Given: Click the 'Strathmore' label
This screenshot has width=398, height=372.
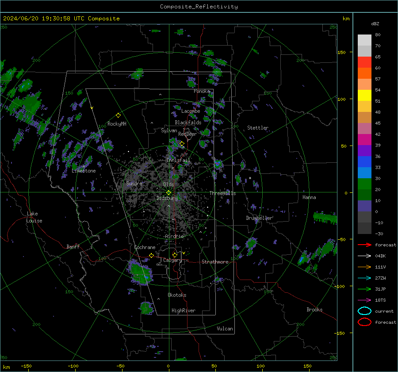Looking at the screenshot, I should [x=215, y=262].
